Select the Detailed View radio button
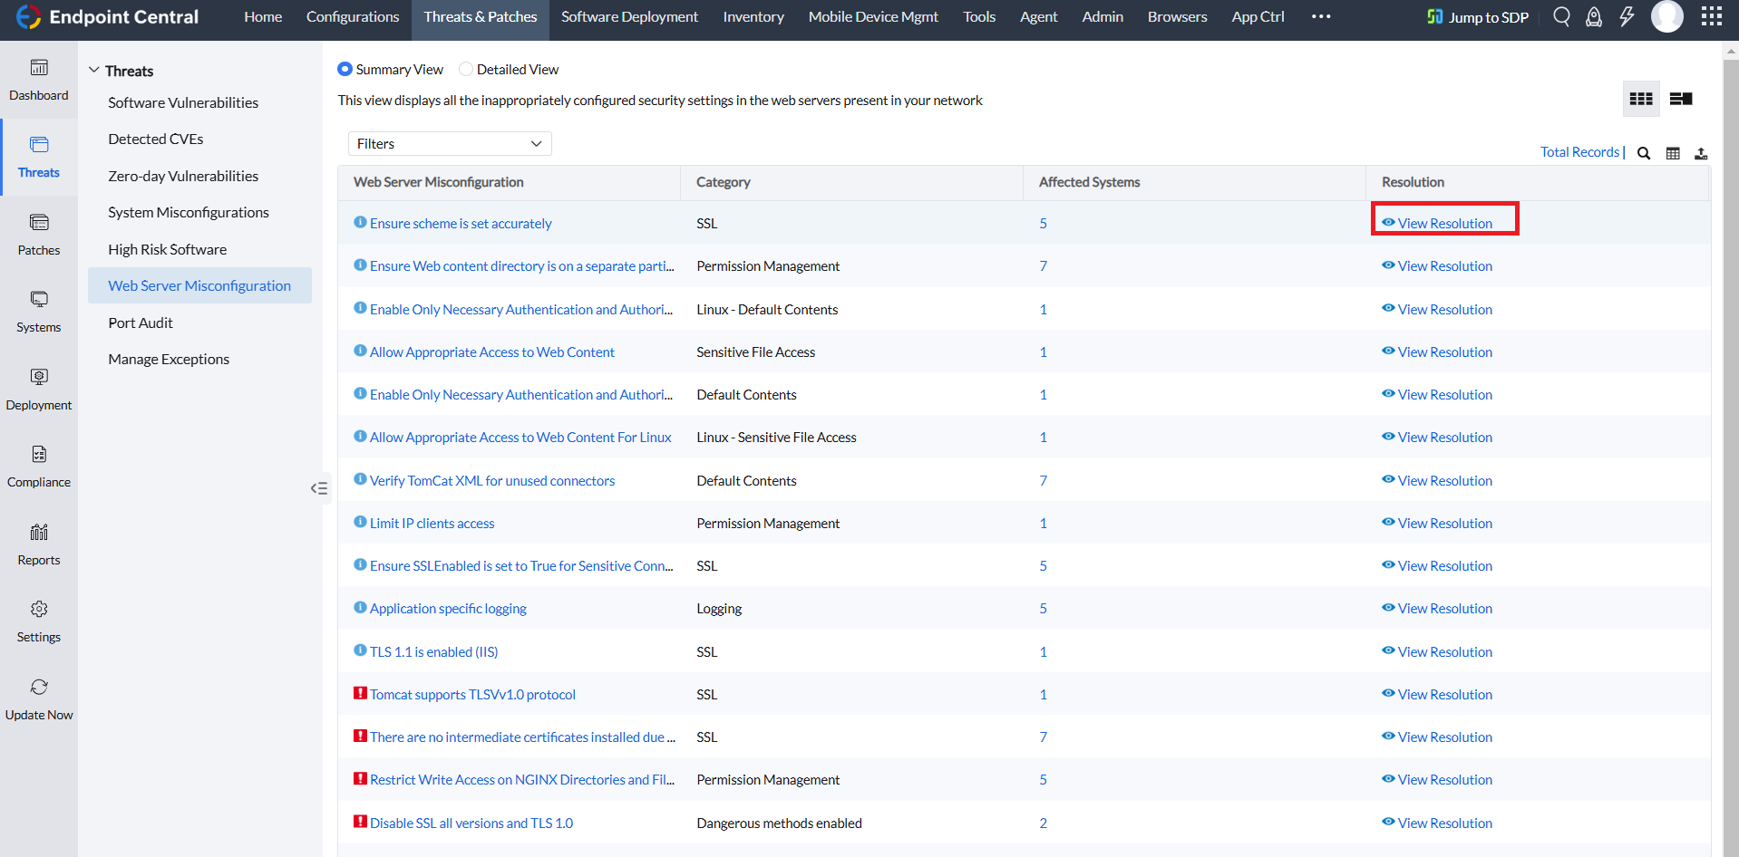The width and height of the screenshot is (1739, 857). coord(466,69)
